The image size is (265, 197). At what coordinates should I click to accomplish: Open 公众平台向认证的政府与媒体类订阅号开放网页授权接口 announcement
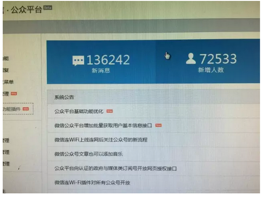(x=115, y=168)
